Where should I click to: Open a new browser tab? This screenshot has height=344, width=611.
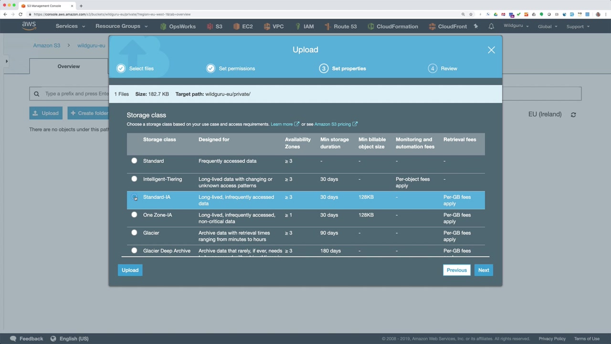[x=81, y=6]
